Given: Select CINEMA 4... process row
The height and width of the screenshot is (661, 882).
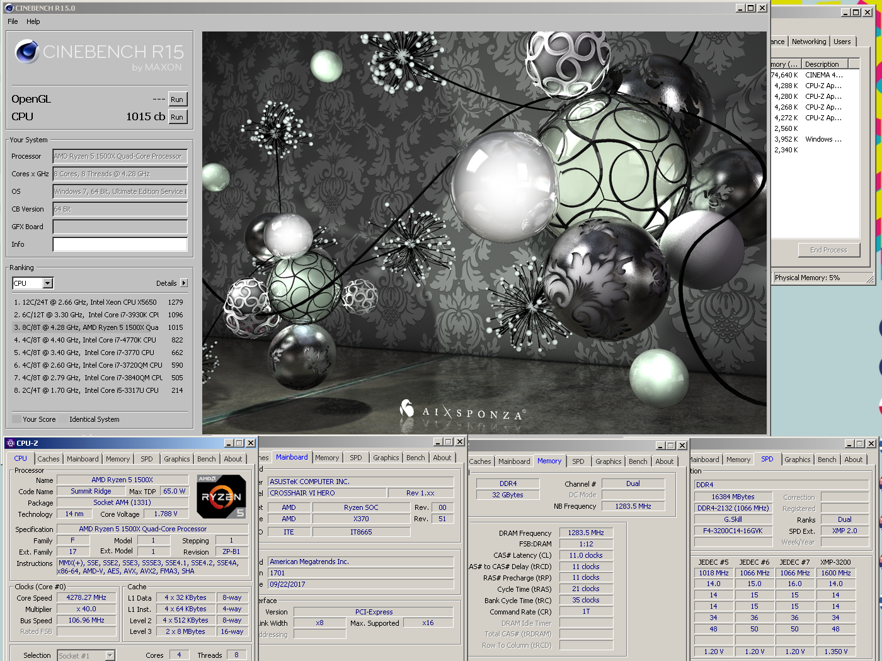Looking at the screenshot, I should click(815, 75).
